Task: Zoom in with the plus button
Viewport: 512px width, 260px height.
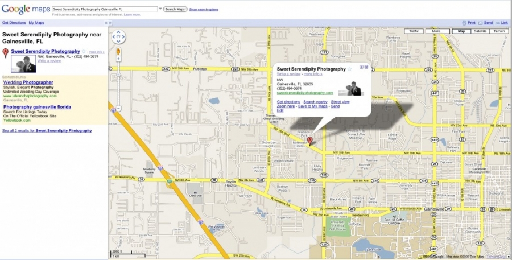Action: [118, 59]
